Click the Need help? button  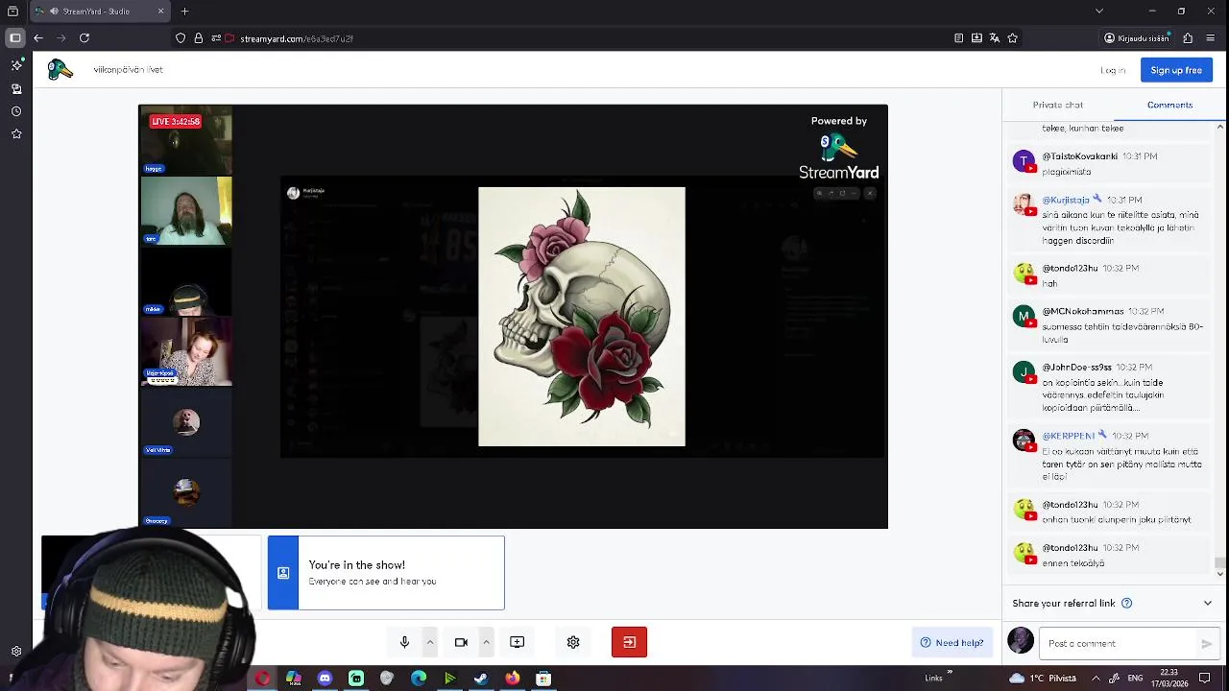click(952, 643)
